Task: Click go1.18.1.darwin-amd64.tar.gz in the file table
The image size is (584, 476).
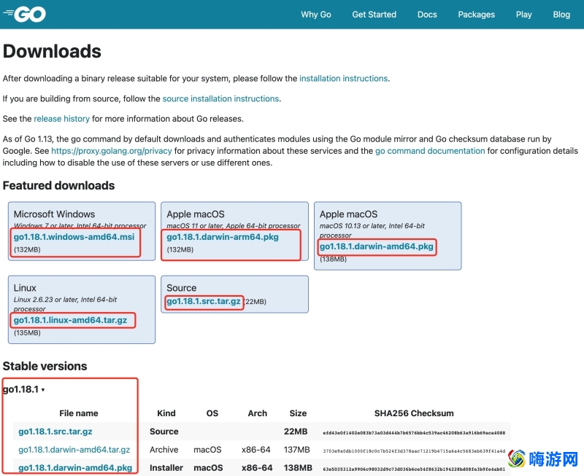Action: click(74, 450)
